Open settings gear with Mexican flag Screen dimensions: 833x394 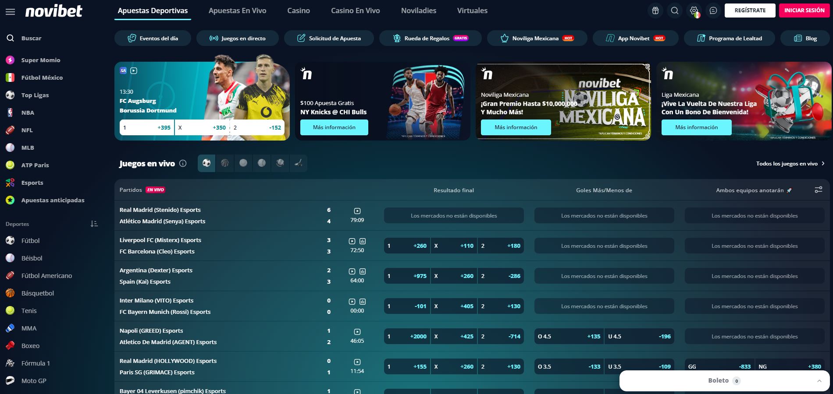click(x=694, y=11)
